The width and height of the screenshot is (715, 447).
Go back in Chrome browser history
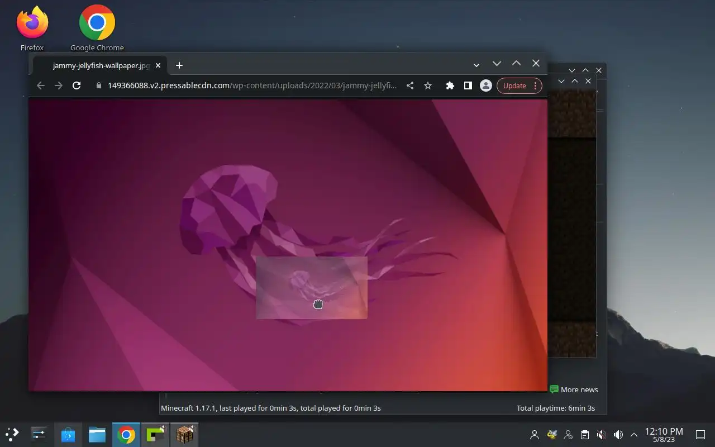[40, 85]
